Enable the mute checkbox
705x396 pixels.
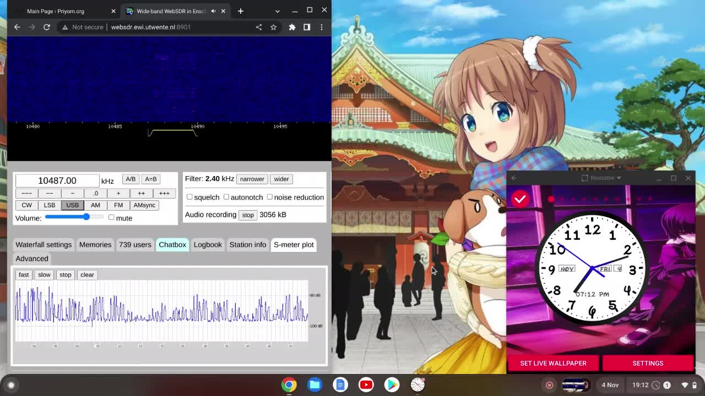pyautogui.click(x=111, y=218)
